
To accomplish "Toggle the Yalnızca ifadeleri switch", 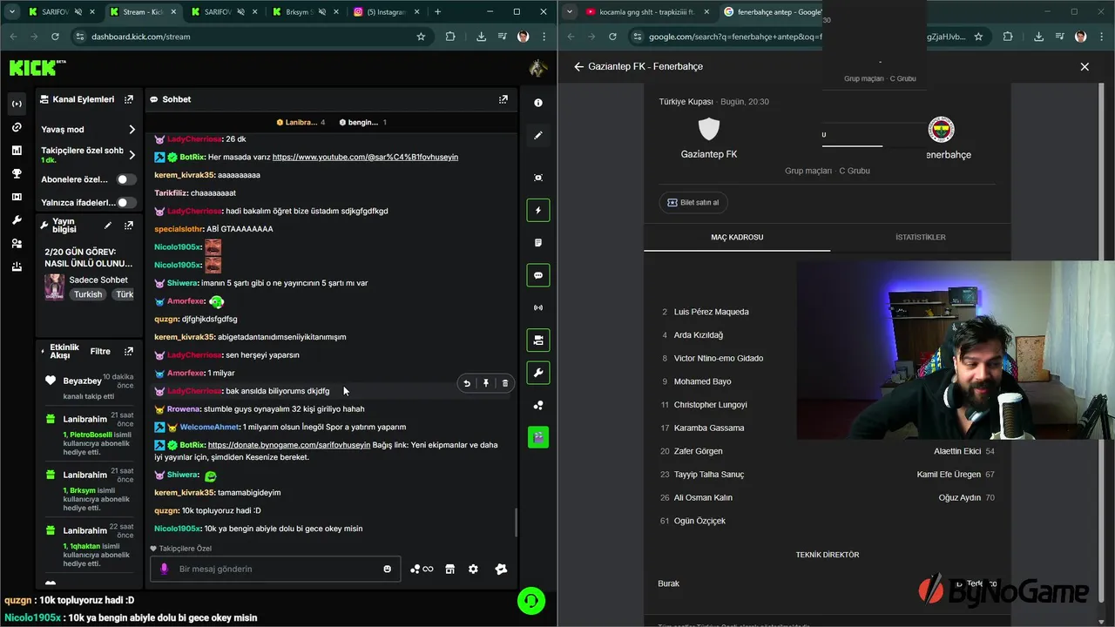I will click(x=127, y=202).
